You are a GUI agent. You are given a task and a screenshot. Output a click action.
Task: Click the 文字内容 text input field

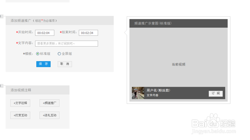pyautogui.click(x=66, y=44)
